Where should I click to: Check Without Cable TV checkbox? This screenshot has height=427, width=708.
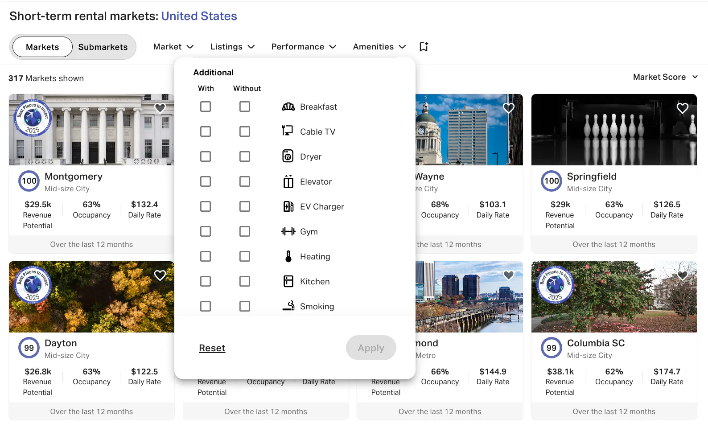pyautogui.click(x=245, y=131)
